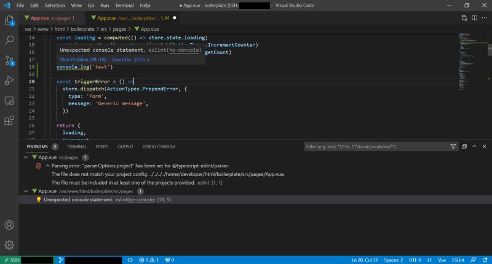Click Ln 20, Col 31 in status bar
492x264 pixels.
tap(365, 260)
